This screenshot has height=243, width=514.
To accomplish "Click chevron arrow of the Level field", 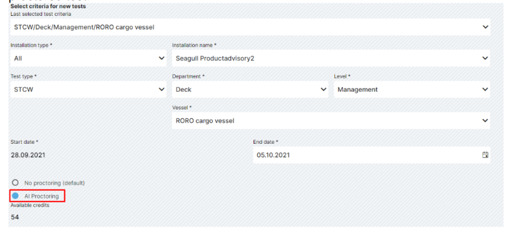I will 485,90.
